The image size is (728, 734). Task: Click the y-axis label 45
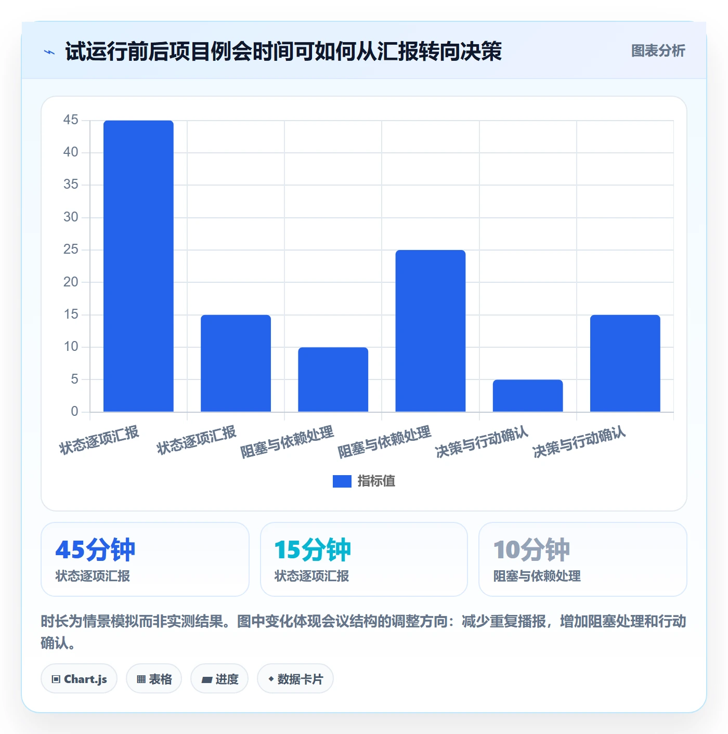[71, 120]
